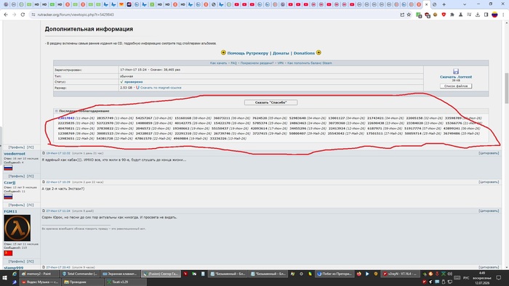
Task: Click the Сказать "Спасибо" button
Action: [270, 102]
